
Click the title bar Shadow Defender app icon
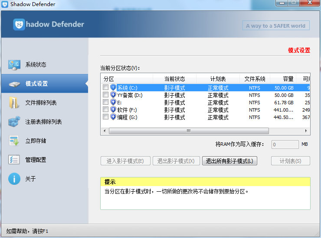tap(5, 4)
